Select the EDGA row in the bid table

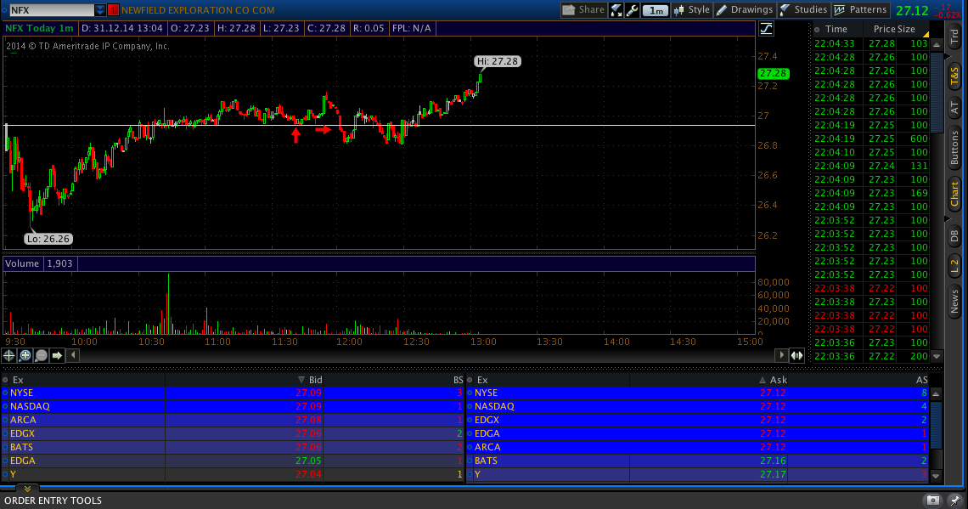click(x=233, y=461)
